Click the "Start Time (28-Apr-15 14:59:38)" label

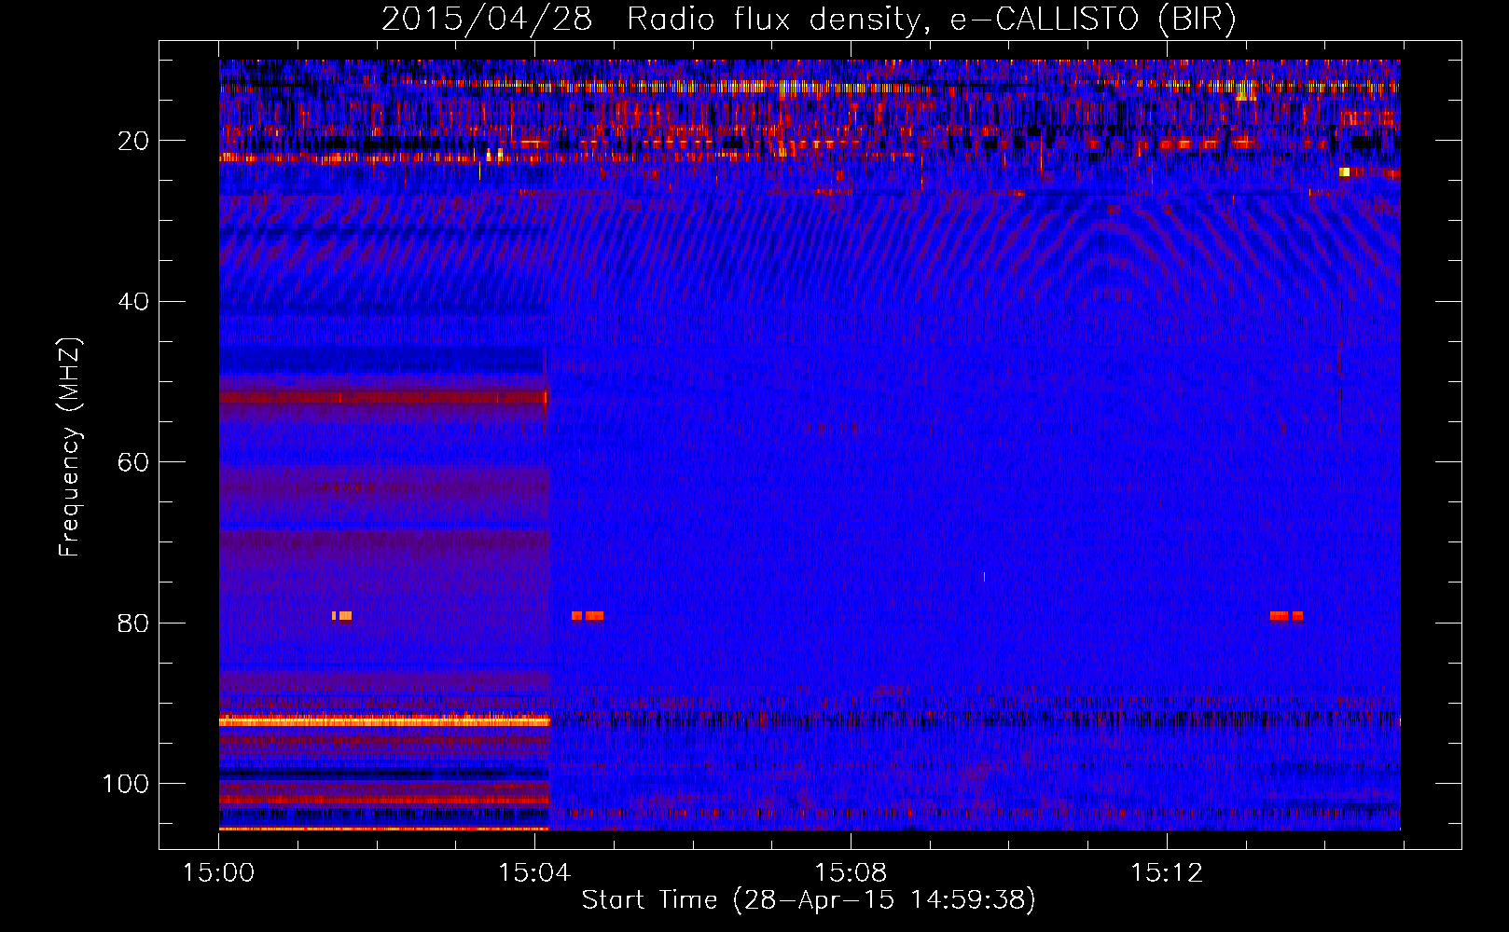(x=809, y=900)
